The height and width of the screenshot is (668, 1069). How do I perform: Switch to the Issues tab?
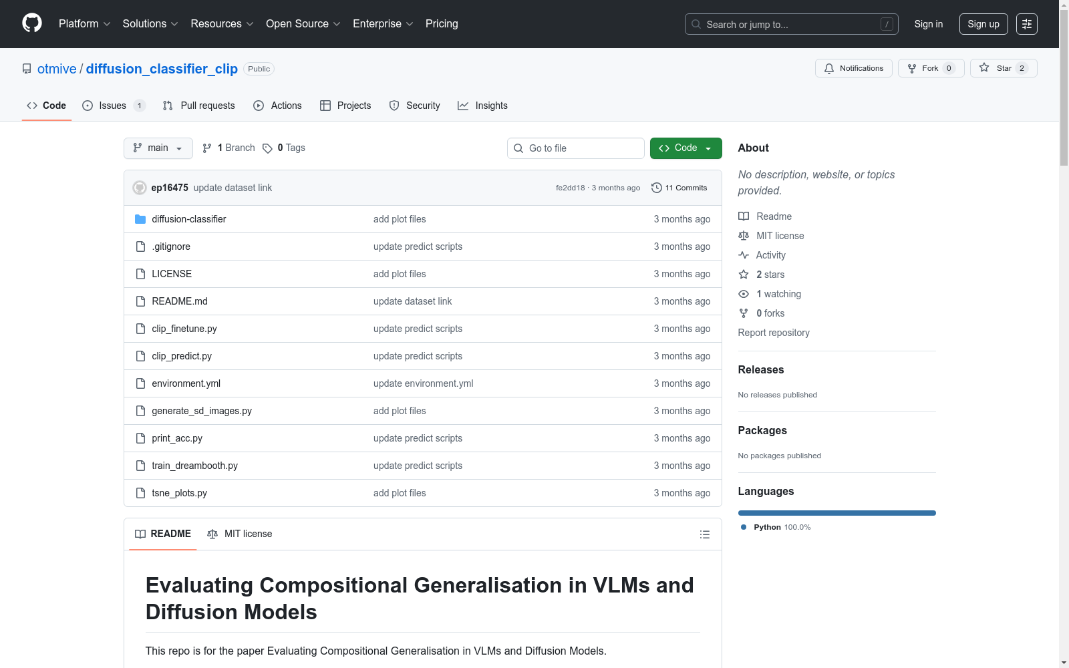[114, 106]
